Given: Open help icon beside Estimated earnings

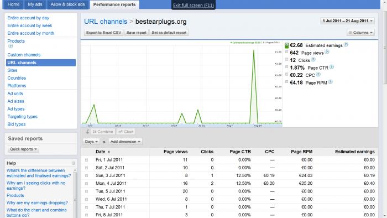Looking at the screenshot, I should pyautogui.click(x=346, y=45).
